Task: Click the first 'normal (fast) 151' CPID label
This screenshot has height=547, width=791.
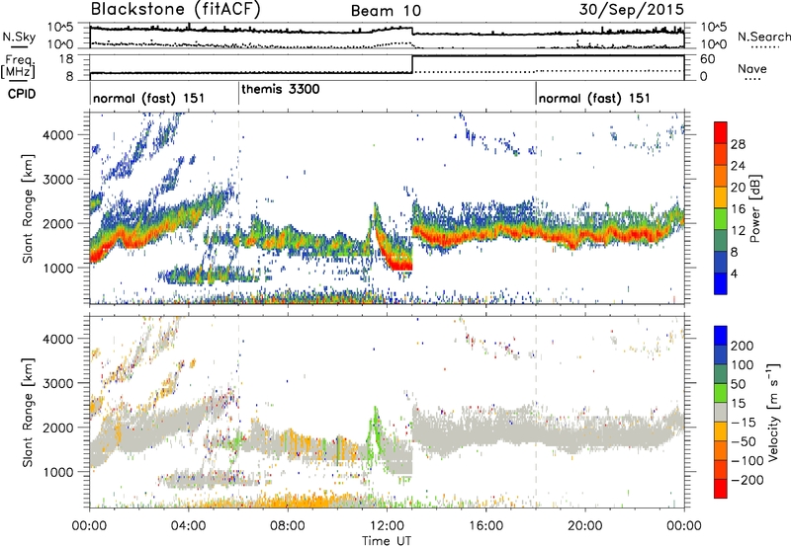Action: tap(149, 98)
